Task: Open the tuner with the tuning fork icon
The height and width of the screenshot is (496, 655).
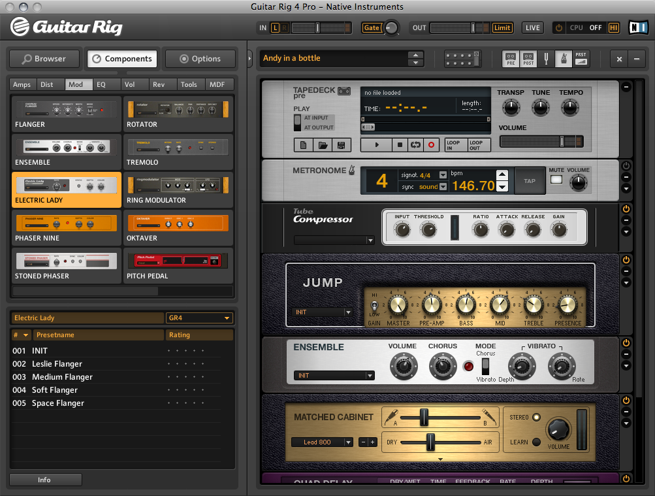Action: [547, 59]
